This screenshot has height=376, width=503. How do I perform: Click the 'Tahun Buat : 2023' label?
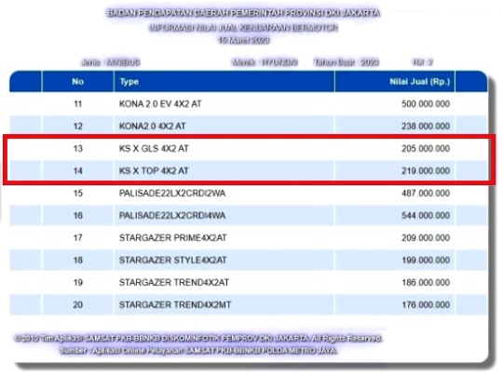(347, 61)
